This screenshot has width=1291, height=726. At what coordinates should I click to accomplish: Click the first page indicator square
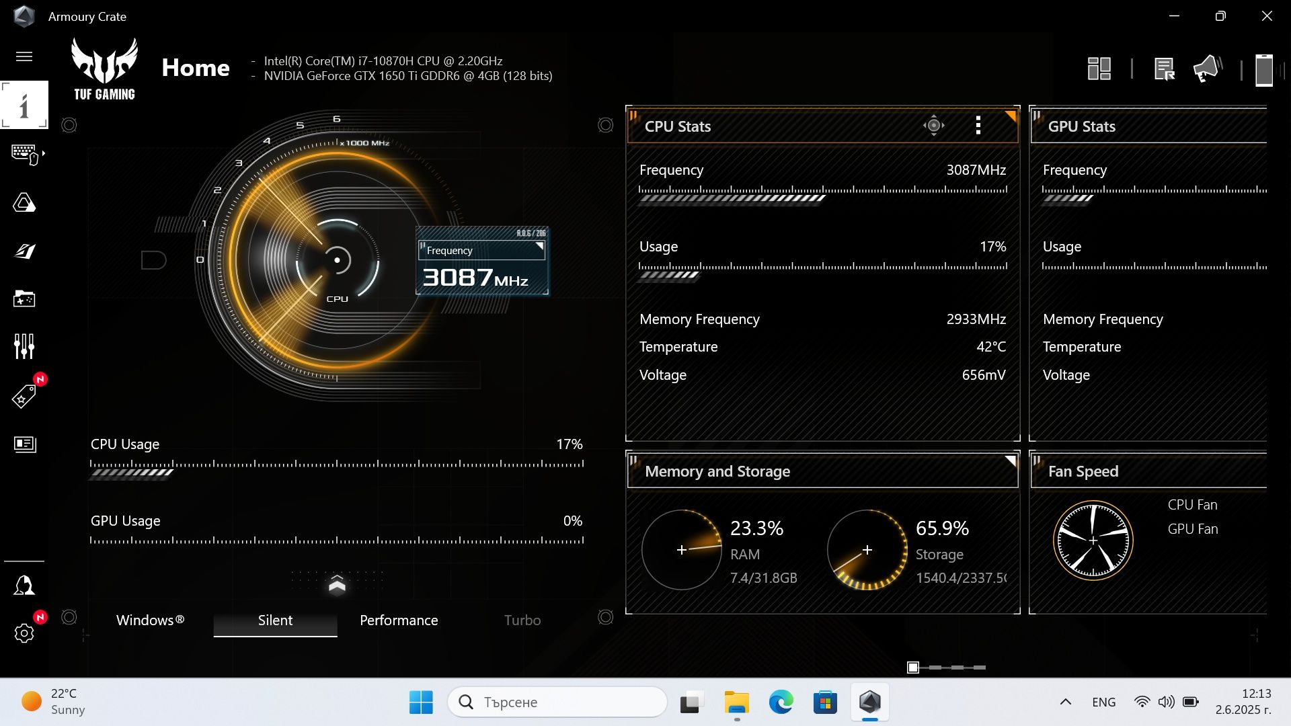(x=912, y=668)
